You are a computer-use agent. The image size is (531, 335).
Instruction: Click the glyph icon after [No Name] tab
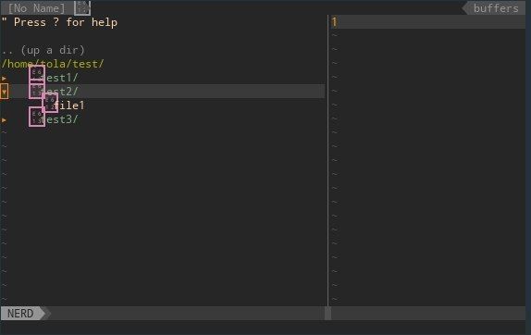pos(82,7)
